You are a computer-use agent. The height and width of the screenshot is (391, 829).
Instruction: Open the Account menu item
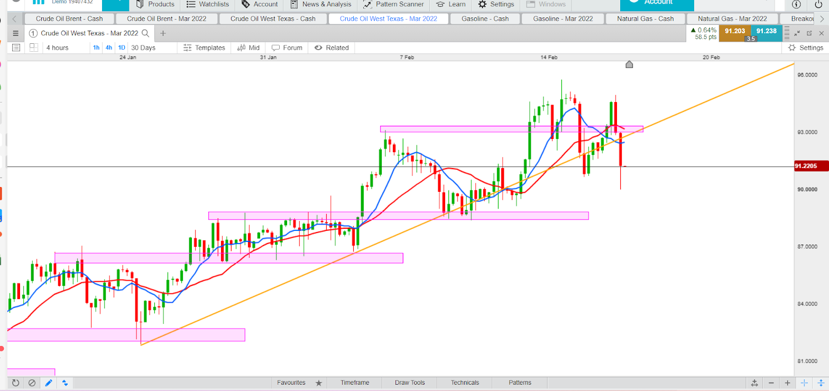click(x=260, y=4)
